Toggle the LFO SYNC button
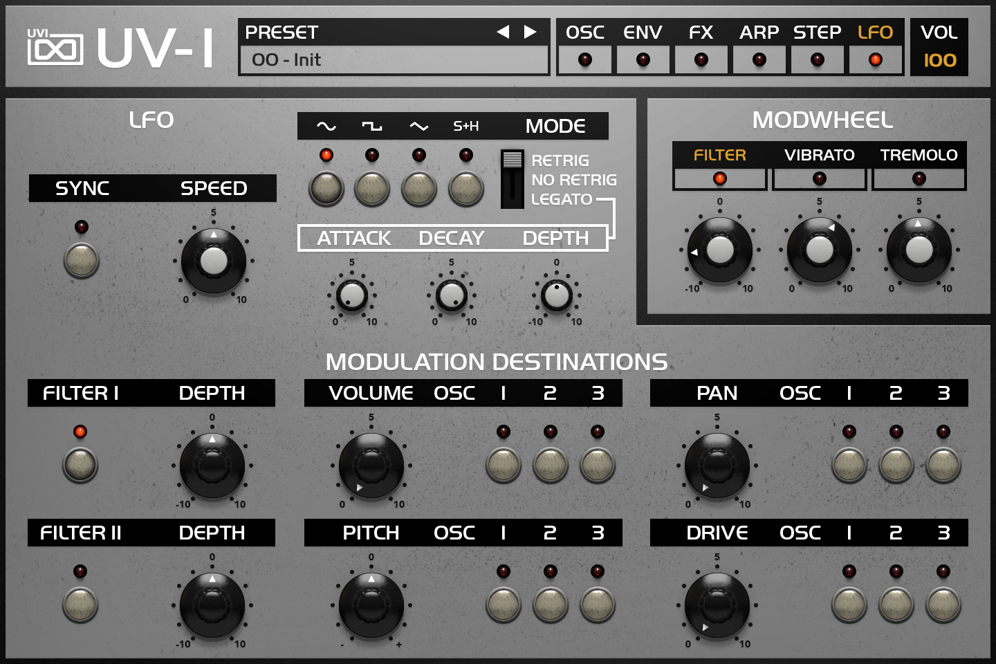Image resolution: width=996 pixels, height=664 pixels. [82, 261]
